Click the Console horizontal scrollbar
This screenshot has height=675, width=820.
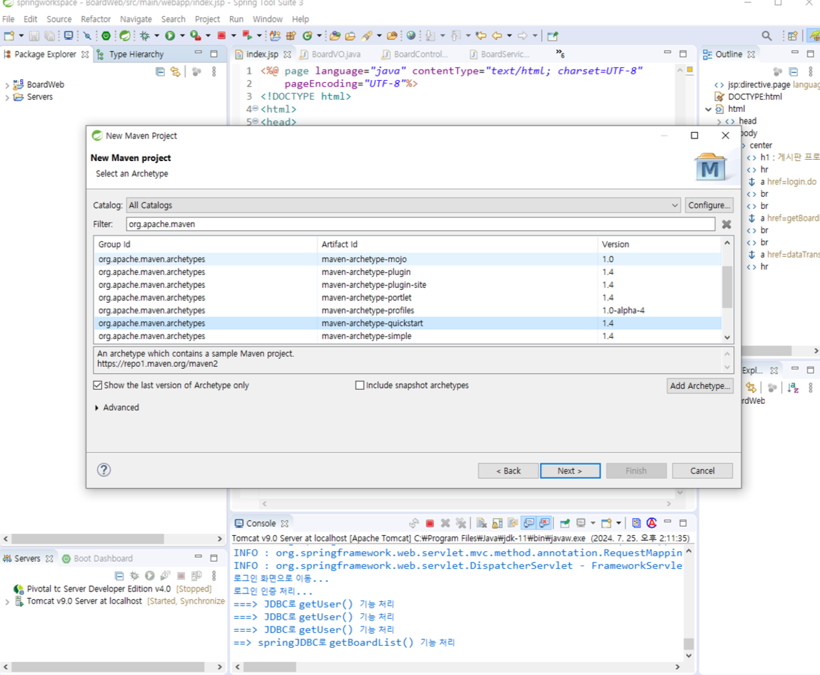coord(270,667)
